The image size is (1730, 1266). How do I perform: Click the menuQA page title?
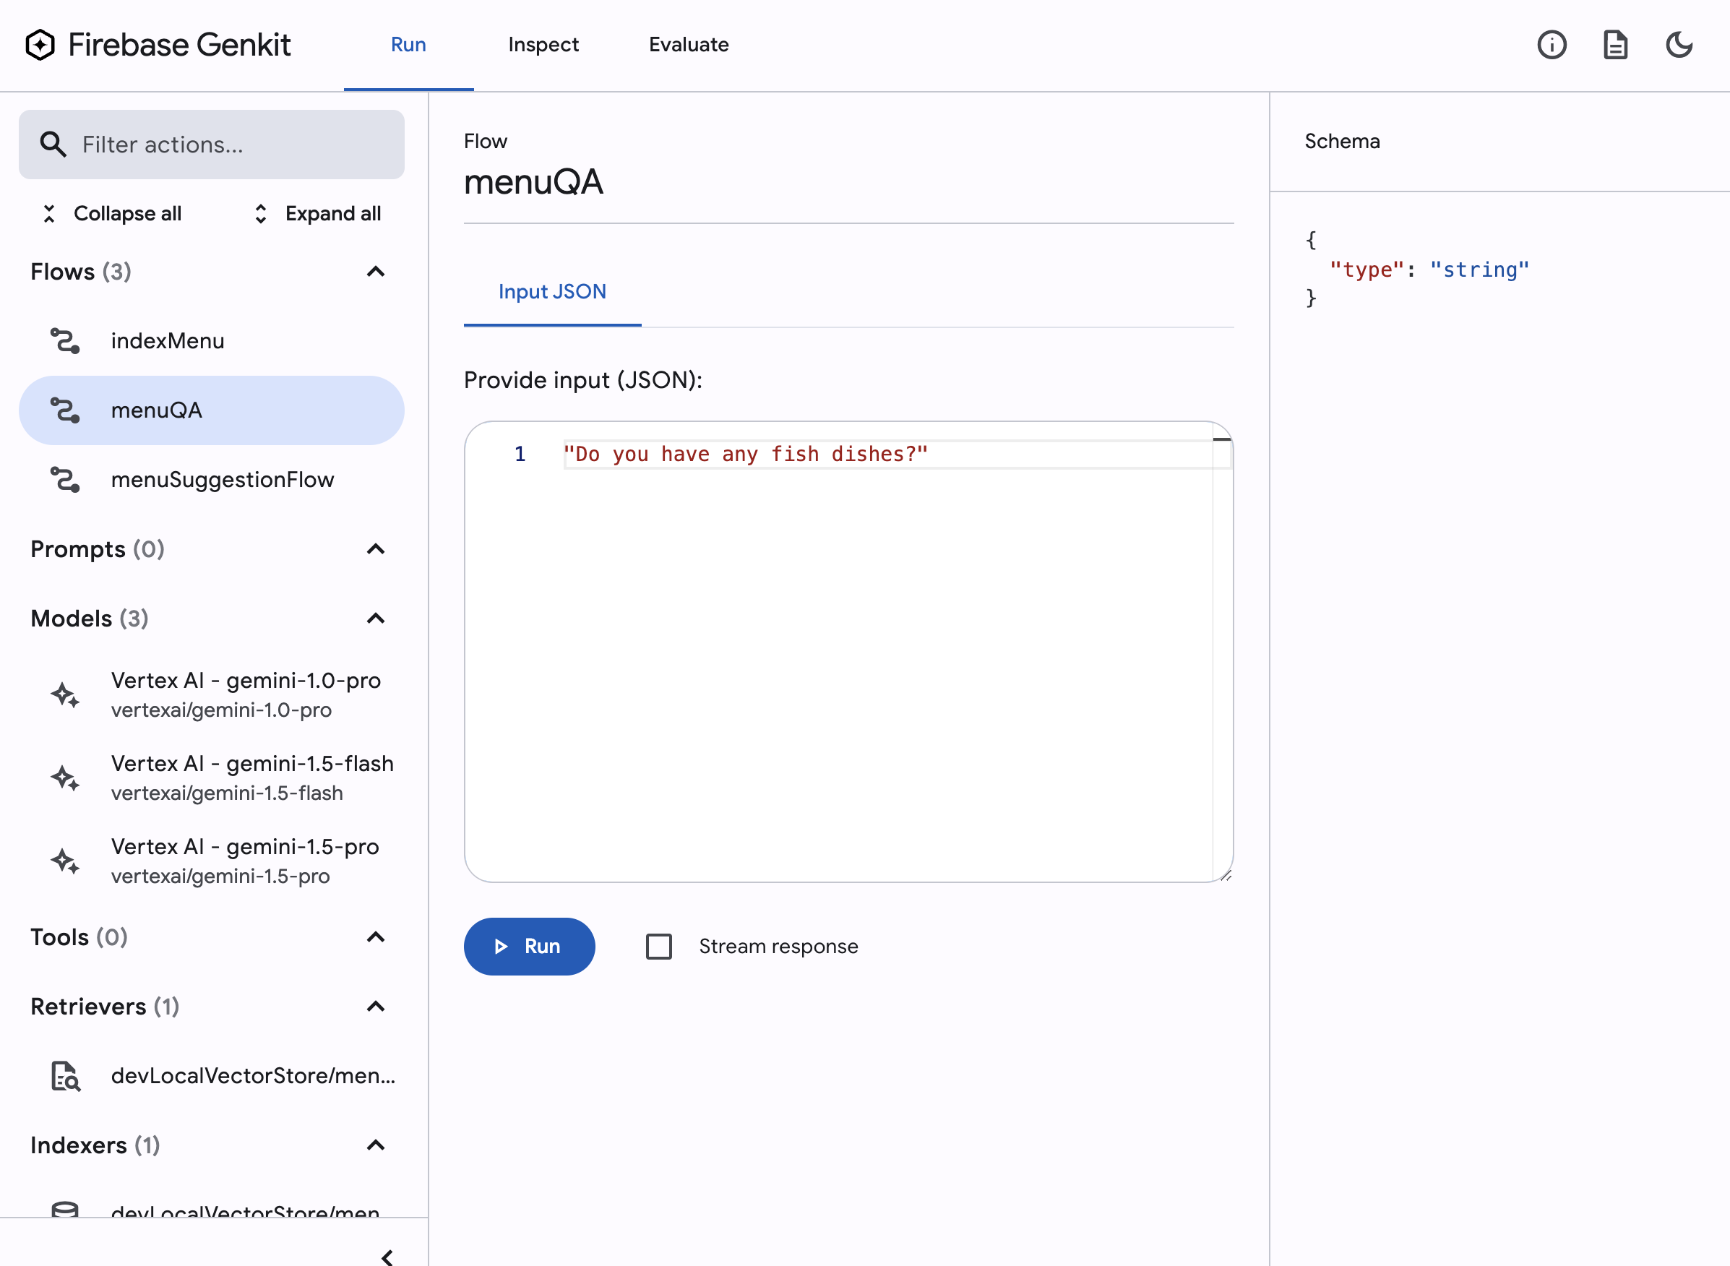(534, 182)
